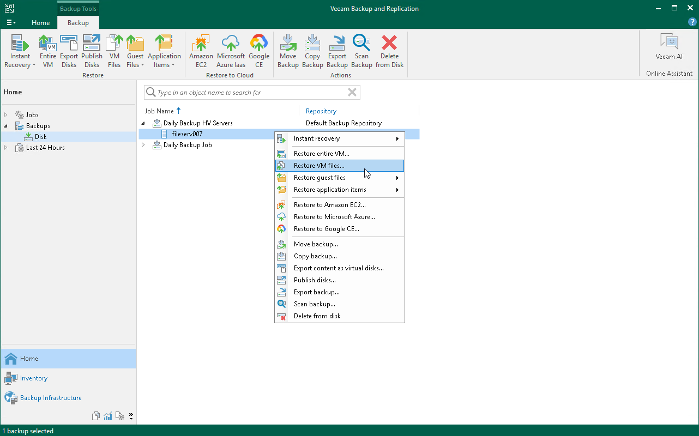
Task: Expand navigation pane overflow chevron
Action: click(131, 416)
